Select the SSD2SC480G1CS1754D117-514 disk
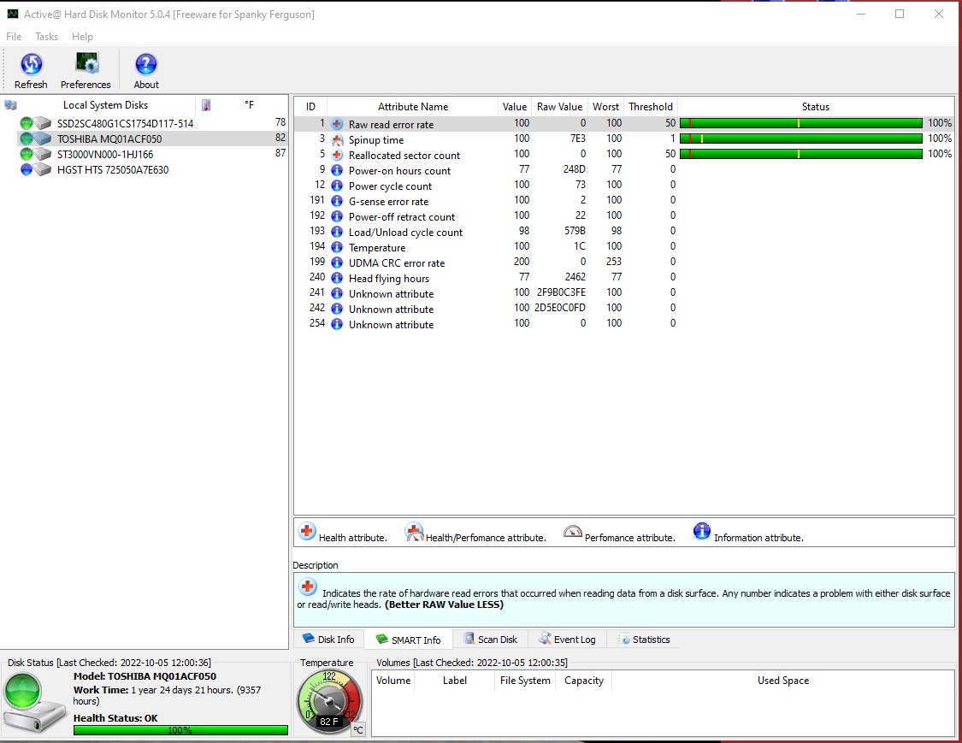The image size is (962, 743). pos(125,124)
